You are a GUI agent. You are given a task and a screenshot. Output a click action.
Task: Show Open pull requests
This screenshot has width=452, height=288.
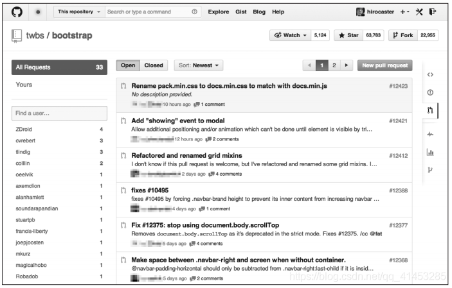pos(128,65)
